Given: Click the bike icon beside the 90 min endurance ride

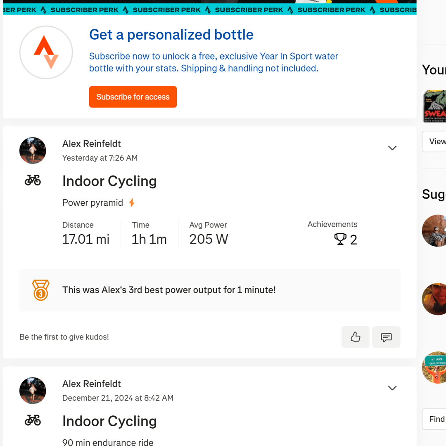Looking at the screenshot, I should pos(33,420).
